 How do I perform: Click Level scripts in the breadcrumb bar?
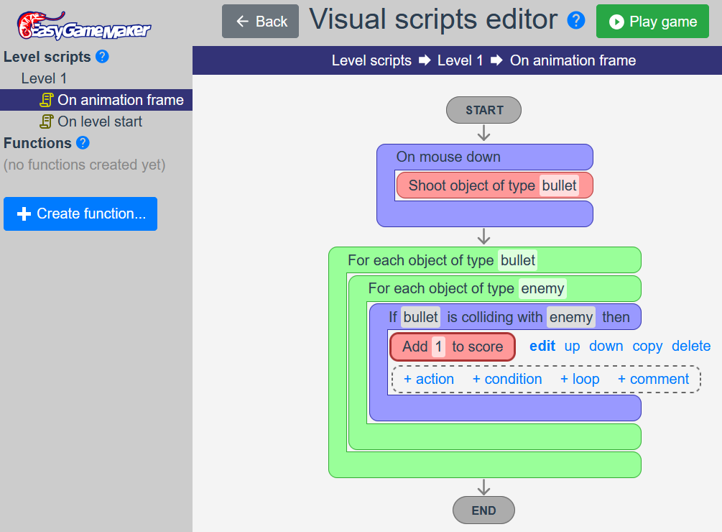coord(371,60)
